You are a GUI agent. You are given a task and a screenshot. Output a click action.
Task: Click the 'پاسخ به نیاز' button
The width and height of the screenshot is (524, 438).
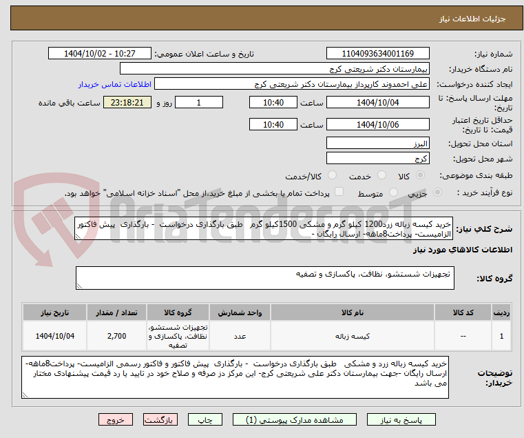[401, 419]
